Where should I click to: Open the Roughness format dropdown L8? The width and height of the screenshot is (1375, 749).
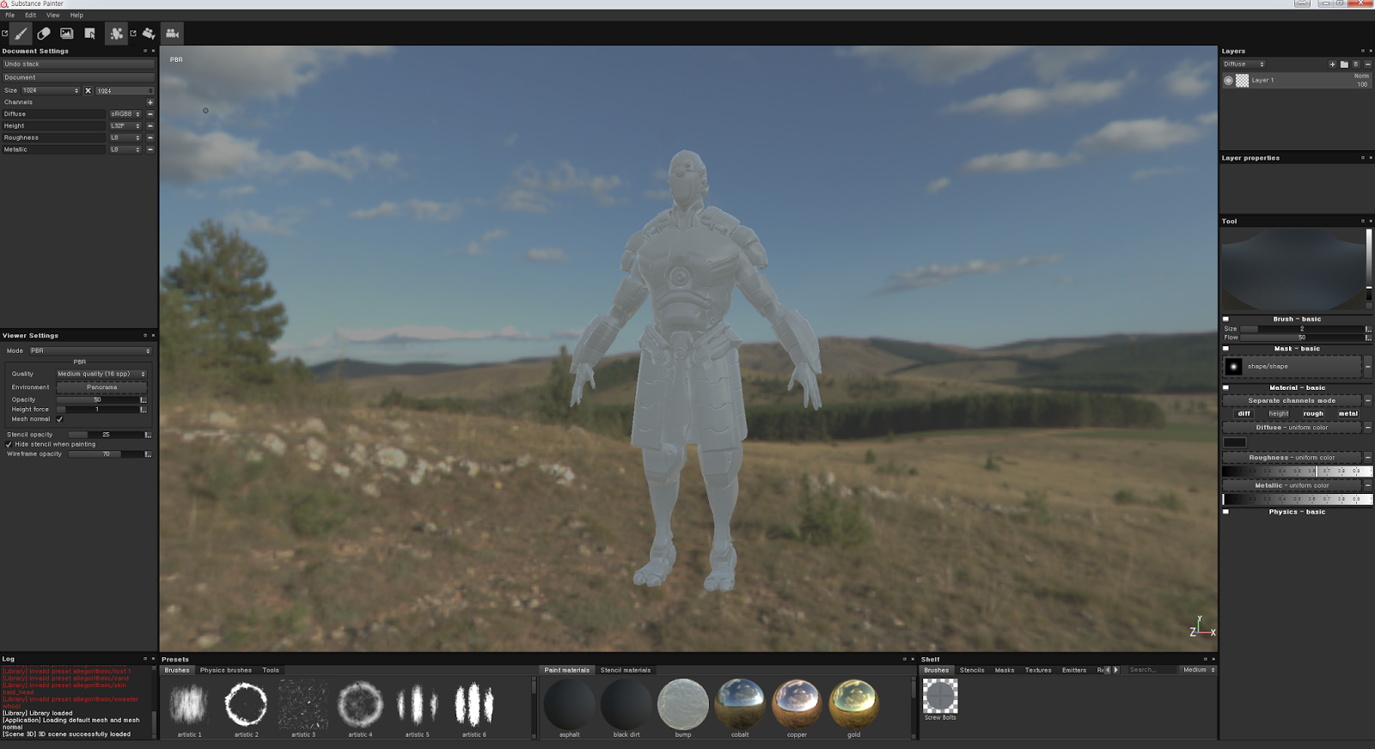pyautogui.click(x=125, y=137)
